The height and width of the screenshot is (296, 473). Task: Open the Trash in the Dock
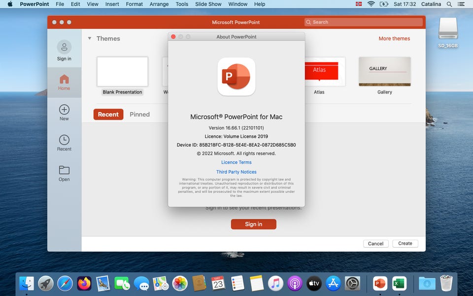coord(446,283)
